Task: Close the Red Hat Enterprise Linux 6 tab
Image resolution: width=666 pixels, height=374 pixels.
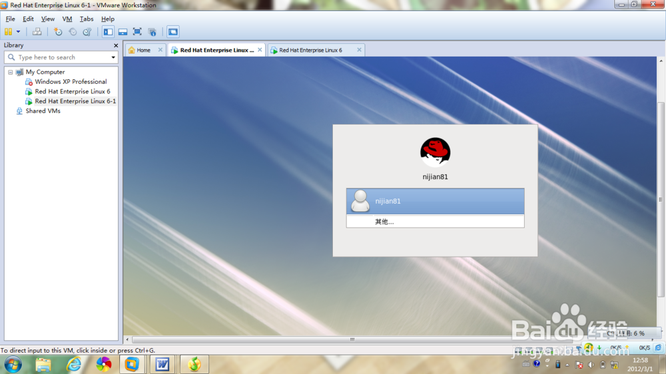Action: click(x=359, y=50)
